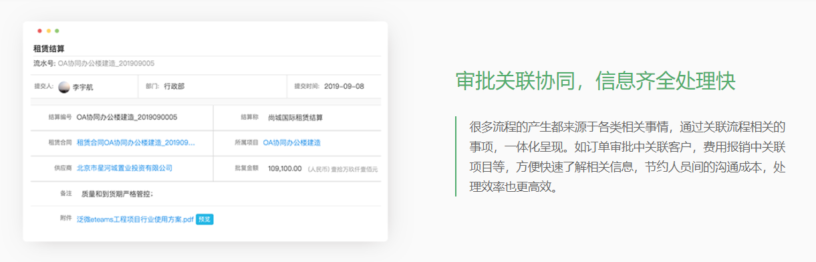Image resolution: width=816 pixels, height=262 pixels.
Task: Open attachment 泛微eteams工程项目行业使用方案.pdf
Action: pyautogui.click(x=135, y=219)
